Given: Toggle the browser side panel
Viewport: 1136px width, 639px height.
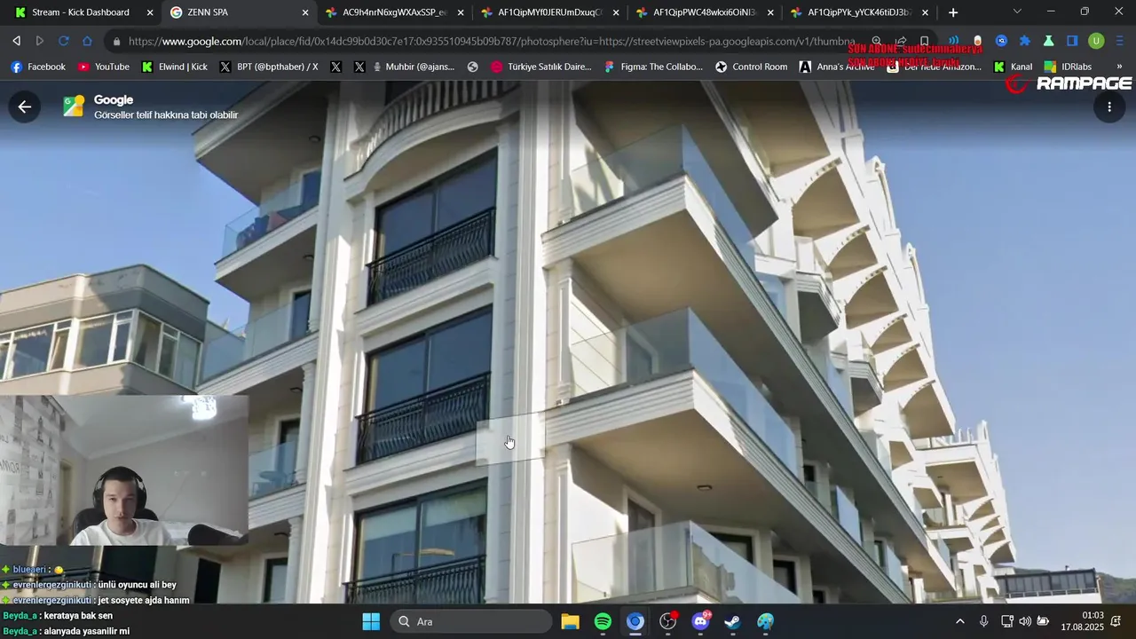Looking at the screenshot, I should (1072, 41).
